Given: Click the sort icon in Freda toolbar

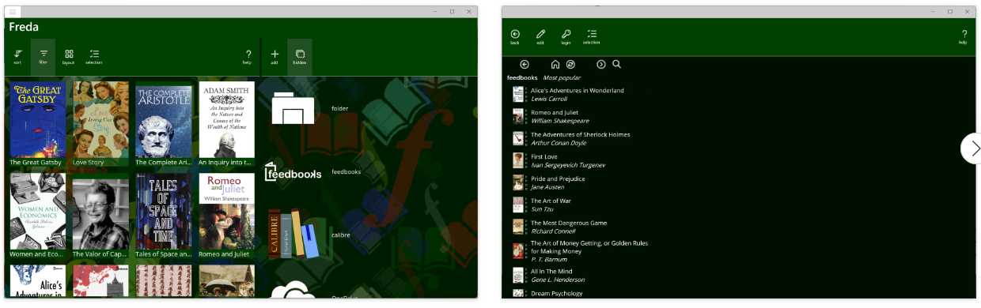Looking at the screenshot, I should pyautogui.click(x=17, y=57).
